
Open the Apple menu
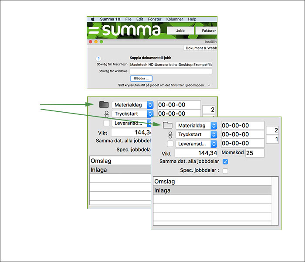pos(93,19)
